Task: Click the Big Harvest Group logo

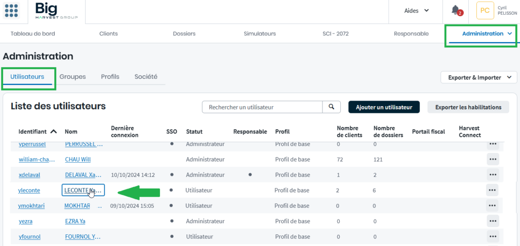Action: pyautogui.click(x=56, y=11)
